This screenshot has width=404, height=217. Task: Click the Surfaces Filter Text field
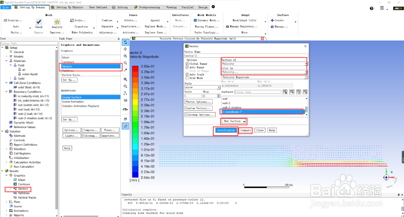tap(258, 92)
